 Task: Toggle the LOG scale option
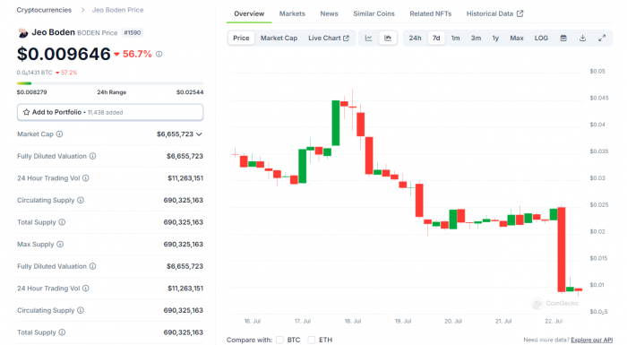coord(541,38)
